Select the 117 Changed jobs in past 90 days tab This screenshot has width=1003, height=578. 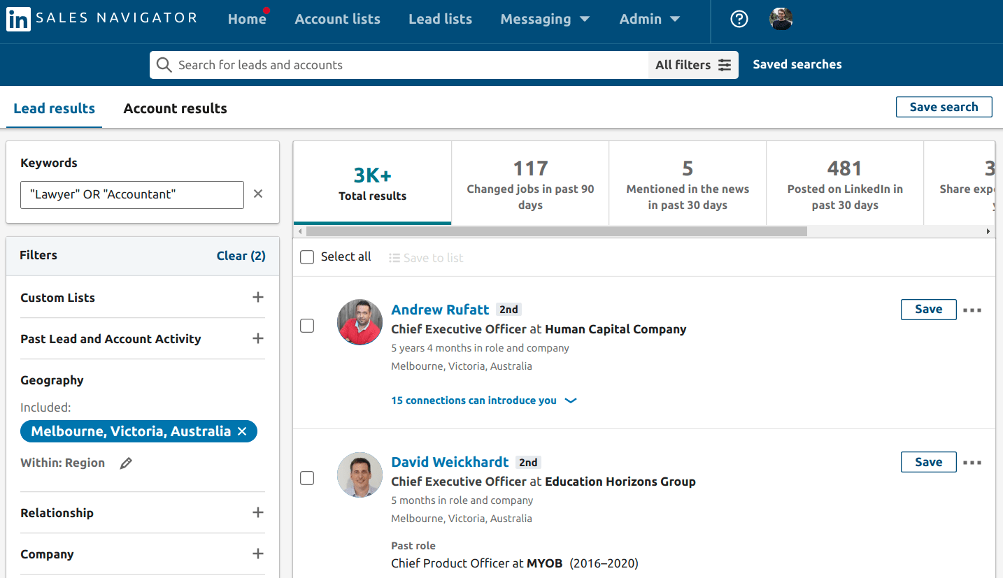pyautogui.click(x=530, y=183)
